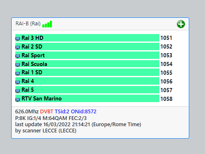Click TV icon beside Rai Sport
This screenshot has height=154, width=205.
tap(17, 56)
